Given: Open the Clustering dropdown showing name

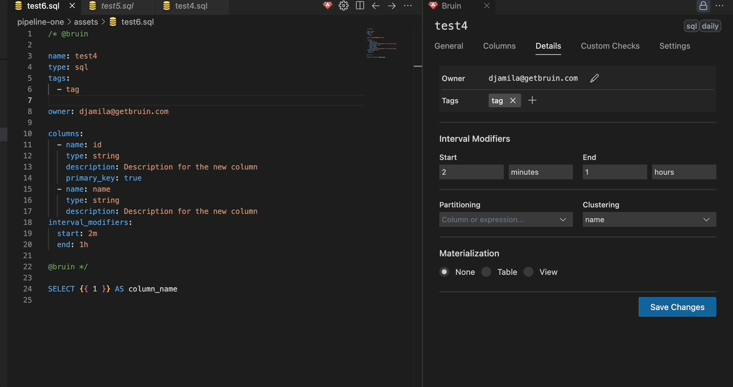Looking at the screenshot, I should tap(649, 219).
